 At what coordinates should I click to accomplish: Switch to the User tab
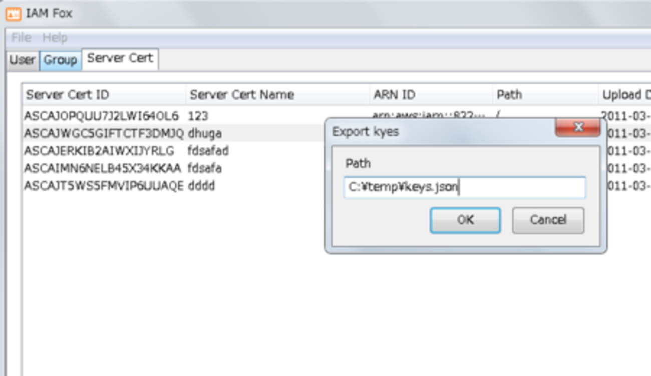(23, 60)
